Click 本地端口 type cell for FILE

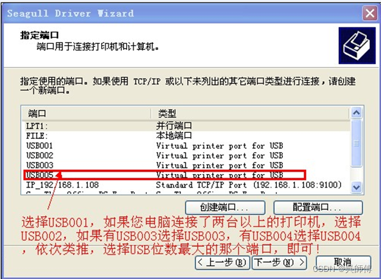point(174,135)
